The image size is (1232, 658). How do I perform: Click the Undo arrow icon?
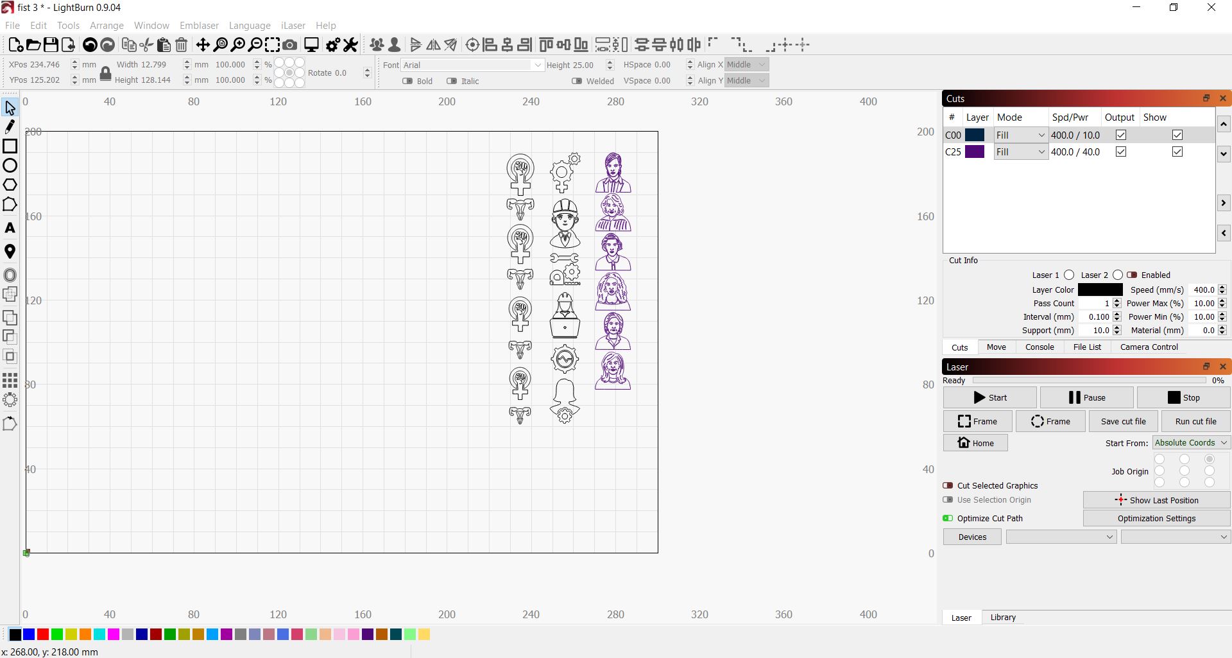(x=90, y=45)
